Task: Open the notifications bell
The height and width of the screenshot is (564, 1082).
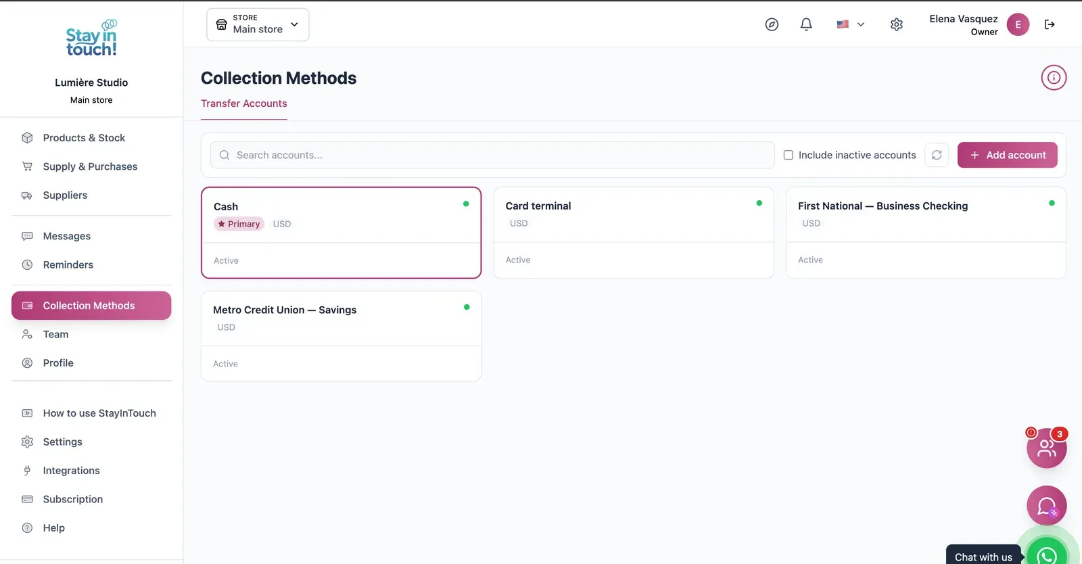Action: point(806,24)
